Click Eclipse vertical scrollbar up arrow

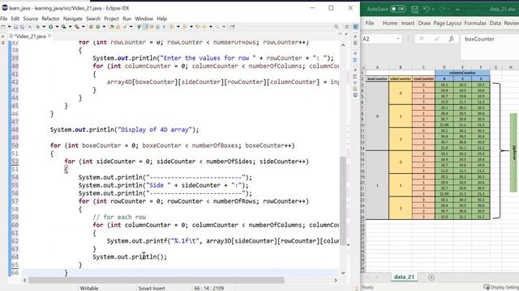pos(343,45)
